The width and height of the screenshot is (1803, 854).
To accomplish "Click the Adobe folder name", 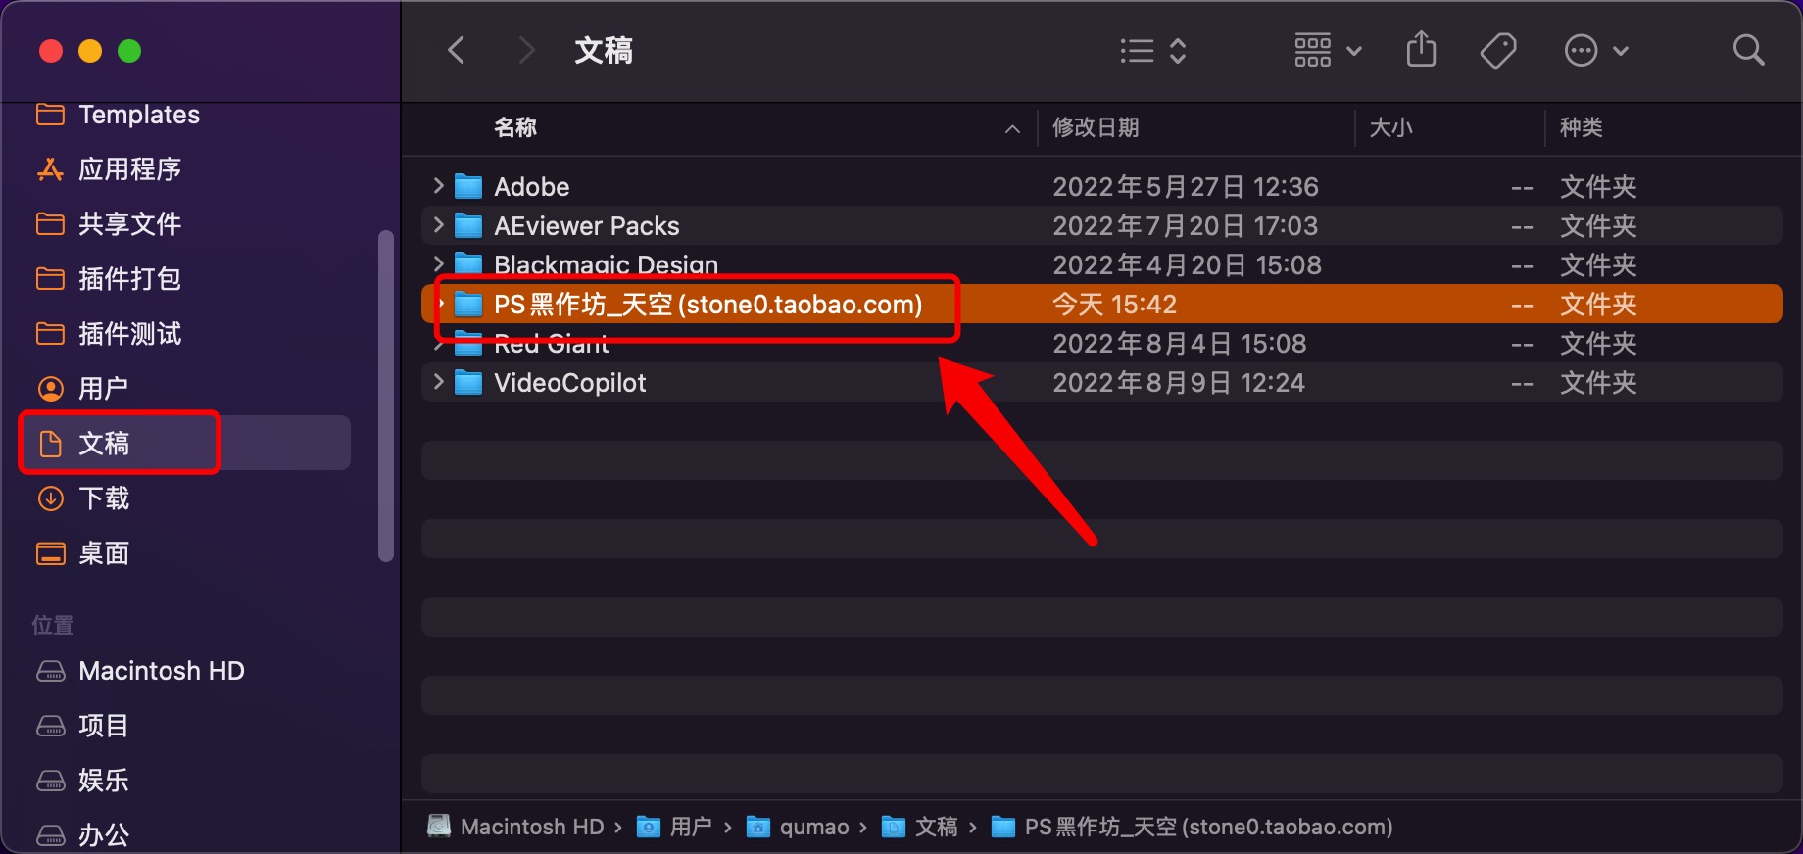I will click(531, 186).
